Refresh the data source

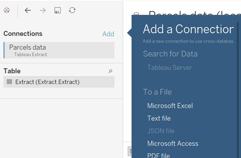(x=72, y=10)
